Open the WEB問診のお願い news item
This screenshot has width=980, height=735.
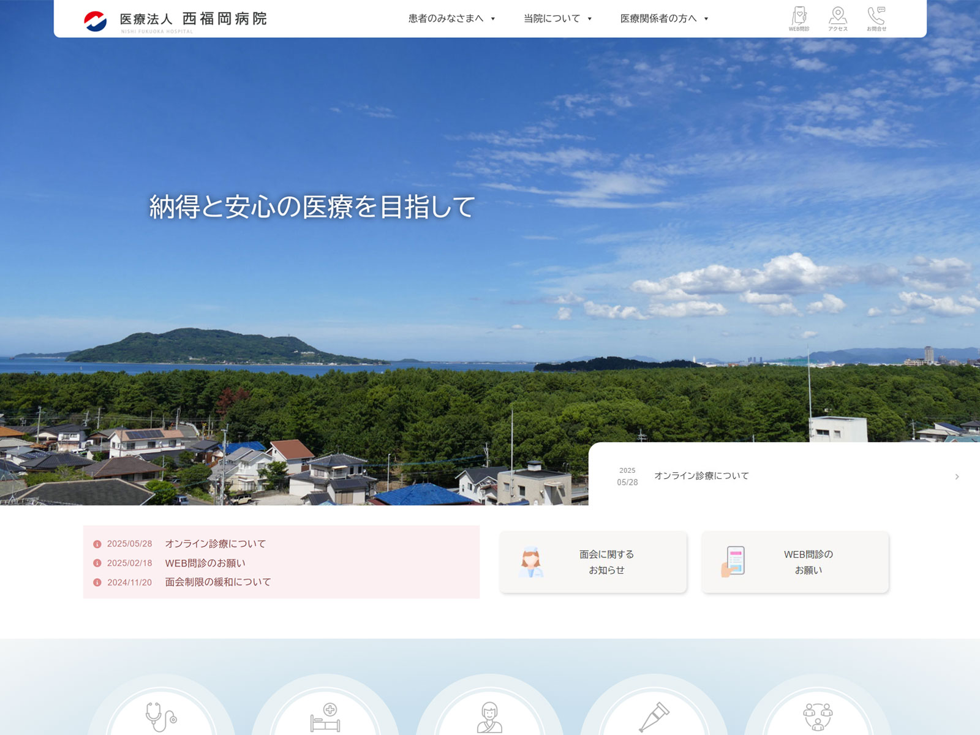pos(205,563)
